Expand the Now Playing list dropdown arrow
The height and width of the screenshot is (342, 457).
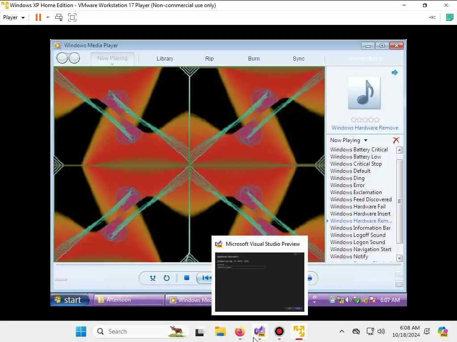[x=366, y=140]
